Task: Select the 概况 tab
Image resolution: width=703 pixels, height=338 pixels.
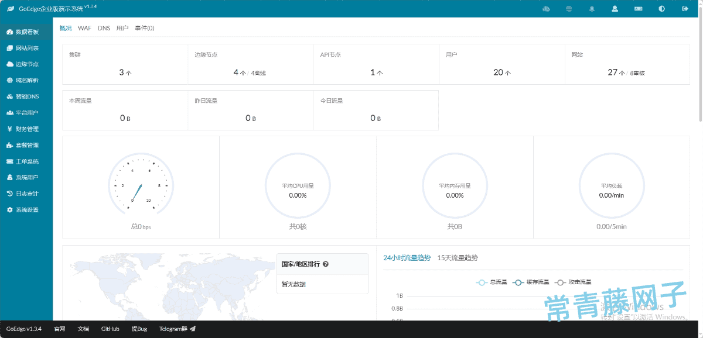Action: pos(66,28)
